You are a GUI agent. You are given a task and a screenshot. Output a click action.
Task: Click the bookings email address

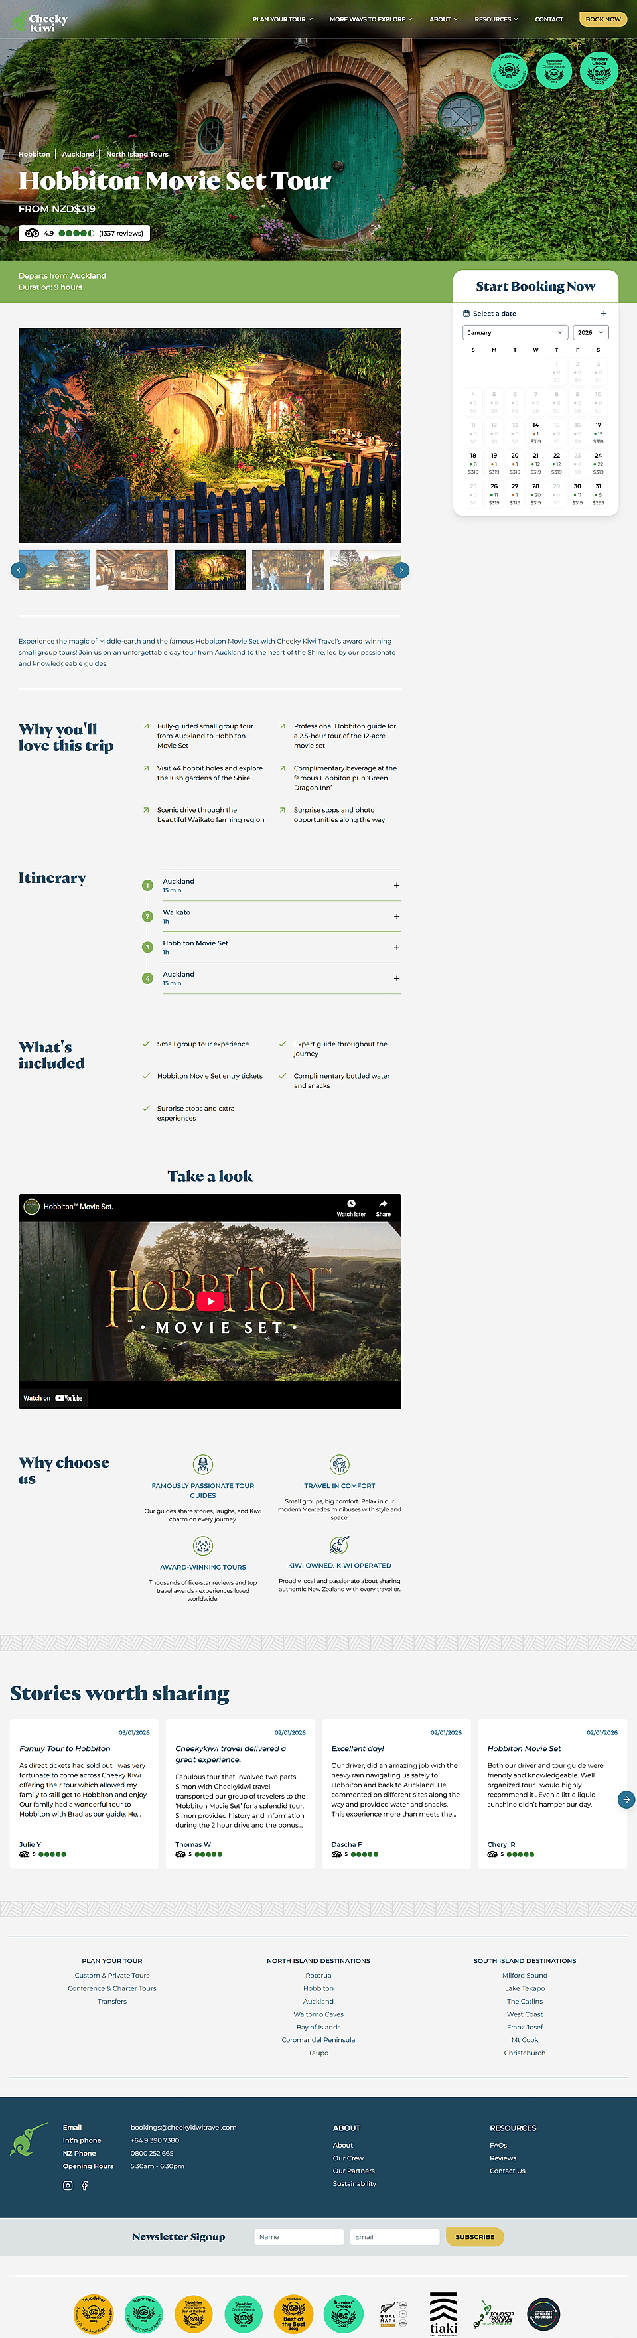pyautogui.click(x=183, y=2126)
